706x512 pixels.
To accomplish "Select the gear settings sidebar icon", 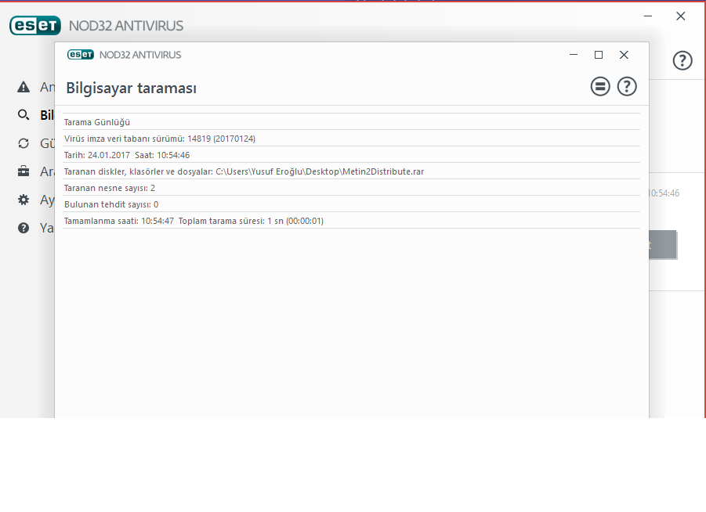I will point(24,200).
